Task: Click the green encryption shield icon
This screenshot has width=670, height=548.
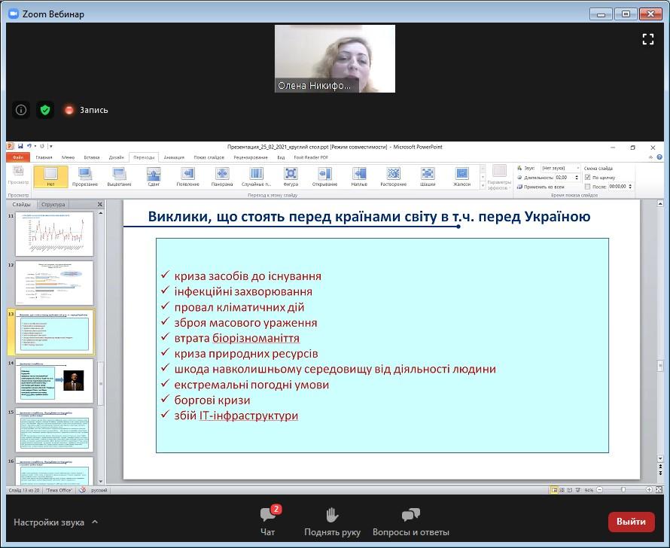Action: 46,110
